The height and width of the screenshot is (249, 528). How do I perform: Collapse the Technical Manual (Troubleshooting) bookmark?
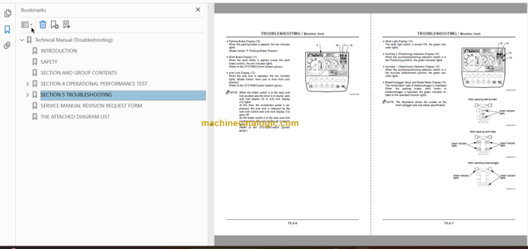tap(22, 40)
